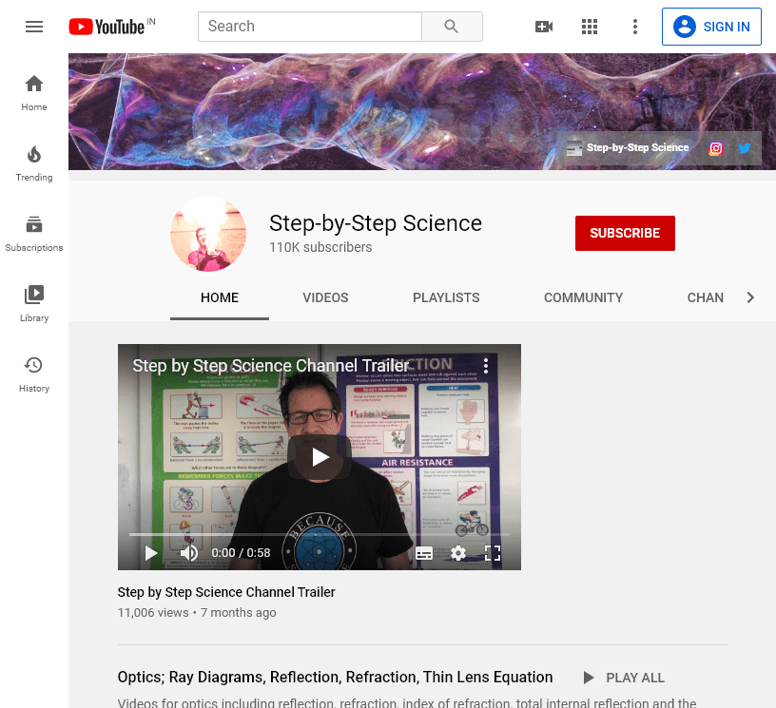The height and width of the screenshot is (708, 776).
Task: Open the video player settings gear
Action: [x=458, y=553]
